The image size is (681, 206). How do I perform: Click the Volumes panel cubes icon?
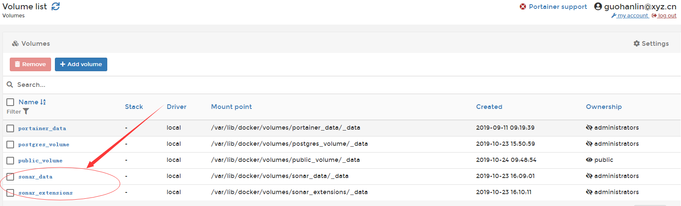tap(15, 44)
